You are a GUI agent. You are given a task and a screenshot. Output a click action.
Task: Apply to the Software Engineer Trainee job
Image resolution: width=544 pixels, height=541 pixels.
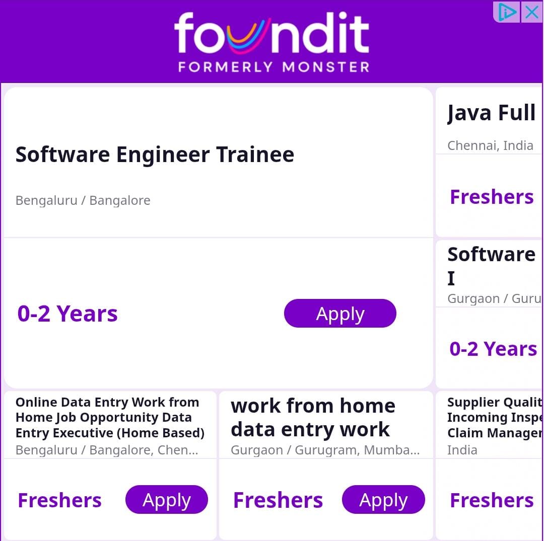tap(340, 314)
